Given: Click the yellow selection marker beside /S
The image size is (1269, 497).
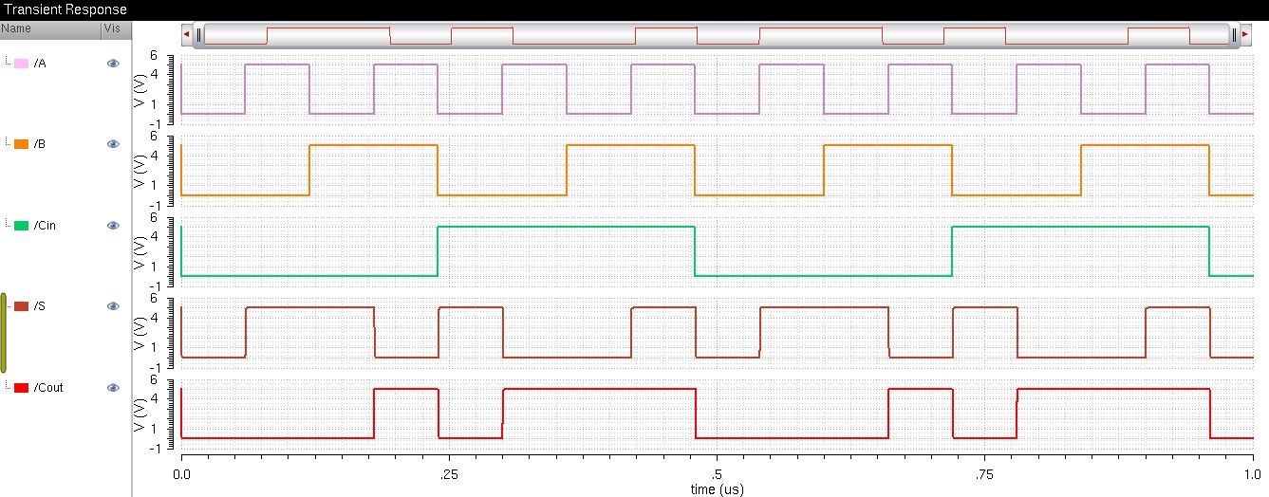Looking at the screenshot, I should 4,333.
